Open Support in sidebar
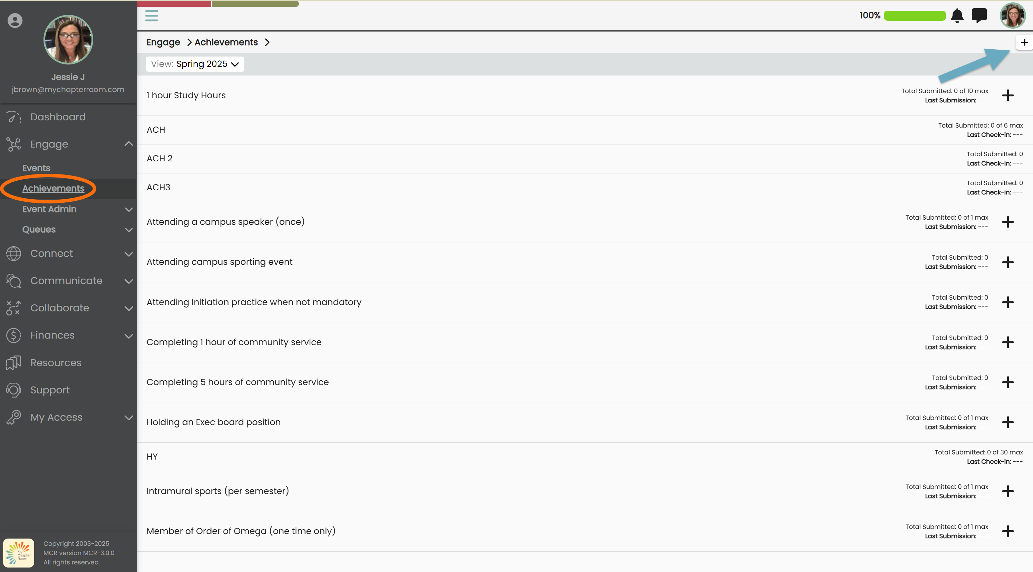Screen dimensions: 1033x572 tap(50, 390)
